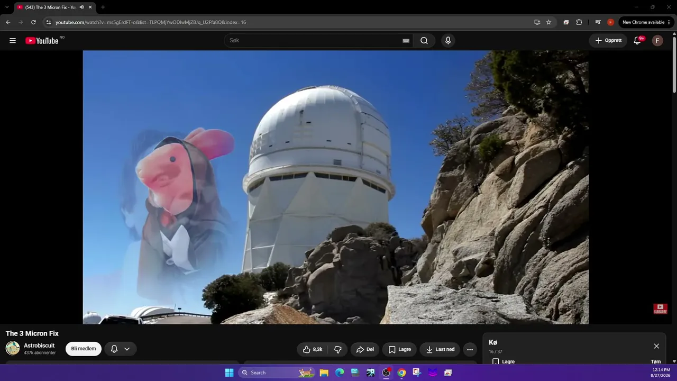Install app icon in address bar
Viewport: 677px width, 381px height.
pos(537,22)
